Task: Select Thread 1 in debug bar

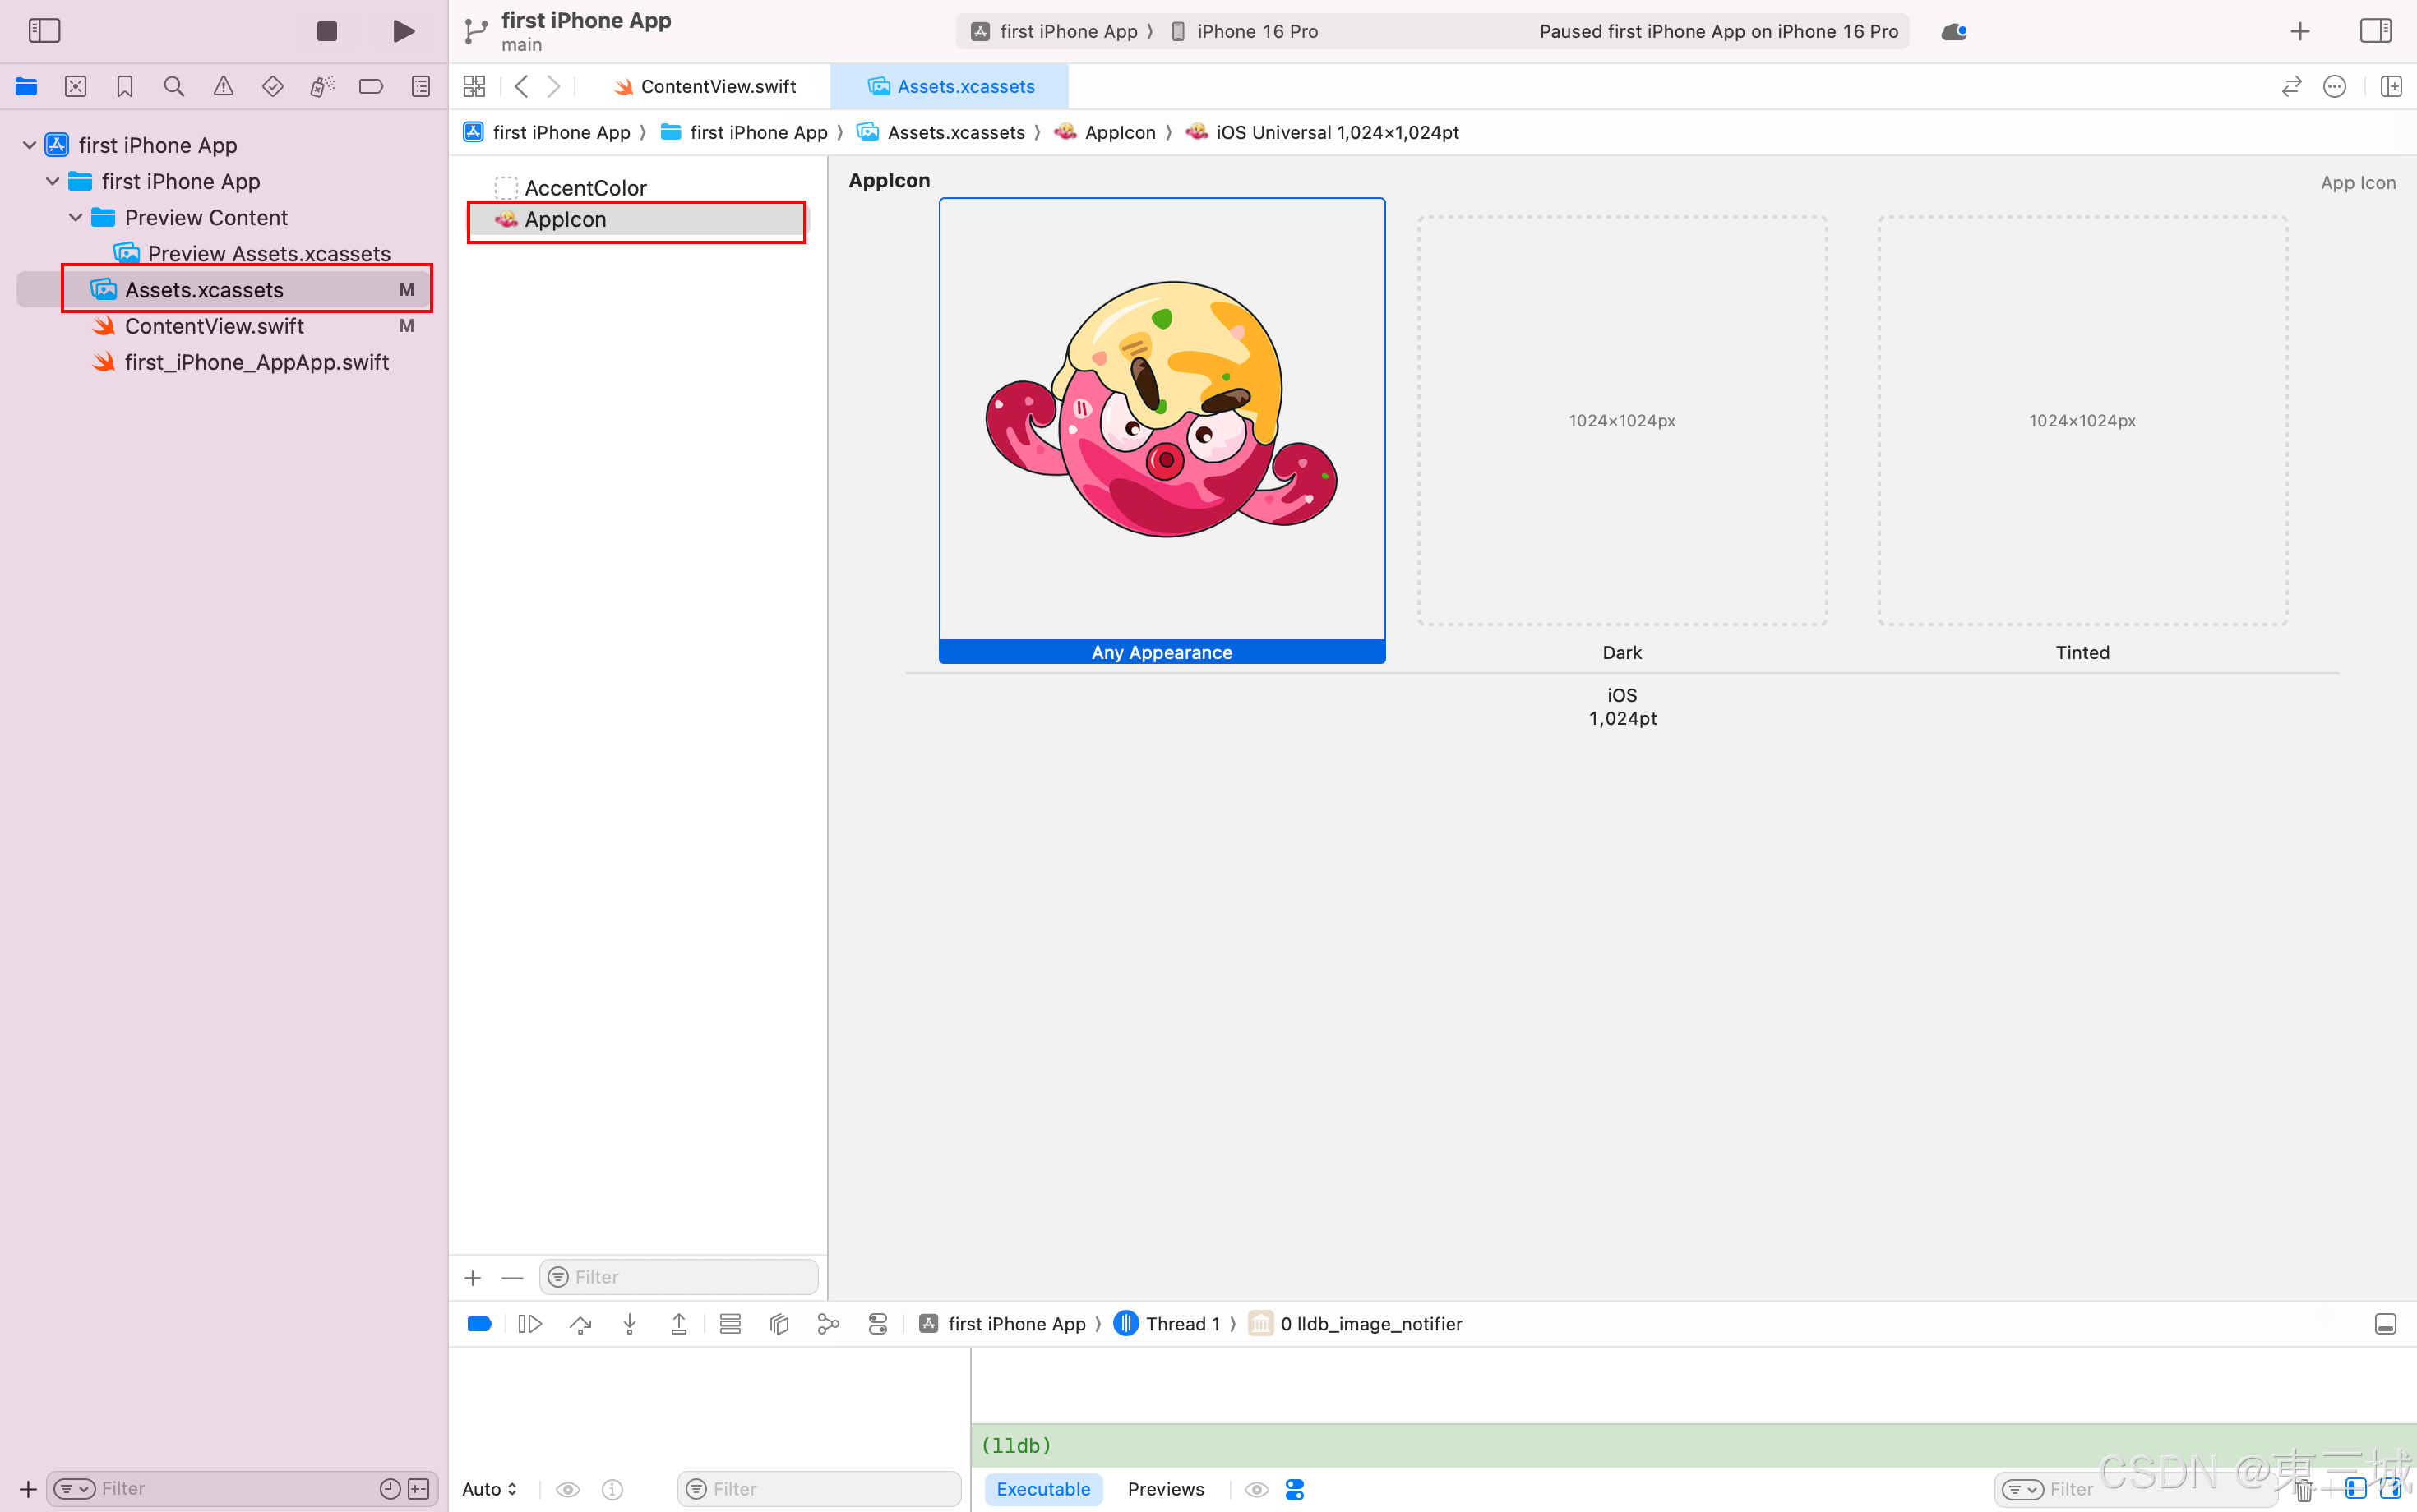Action: [1167, 1324]
